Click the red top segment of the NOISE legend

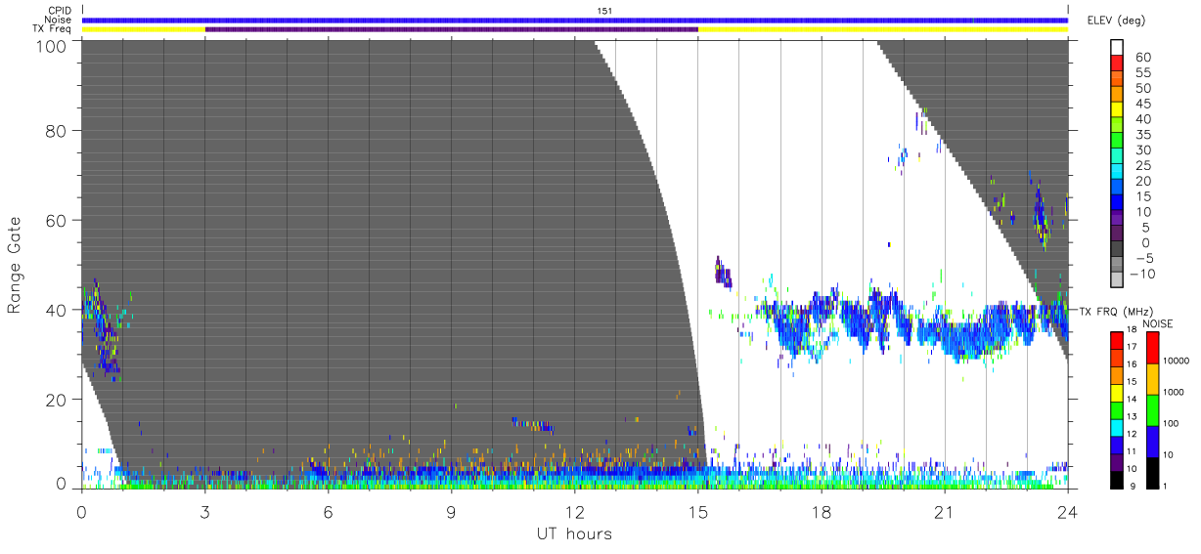1153,348
